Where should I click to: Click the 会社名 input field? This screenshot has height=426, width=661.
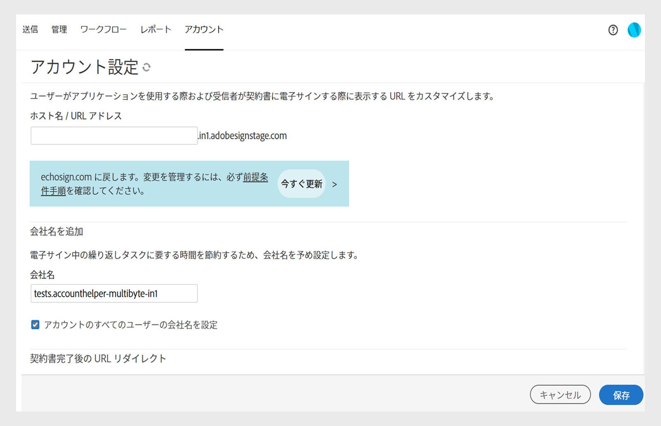coord(114,293)
